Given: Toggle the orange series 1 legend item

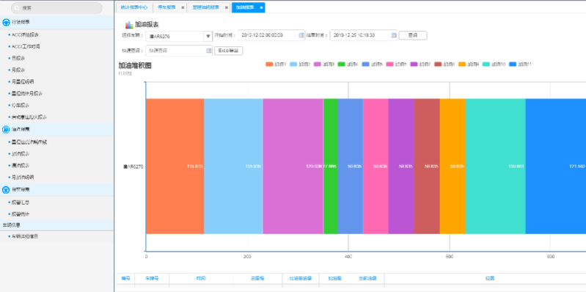Looking at the screenshot, I should (x=276, y=65).
